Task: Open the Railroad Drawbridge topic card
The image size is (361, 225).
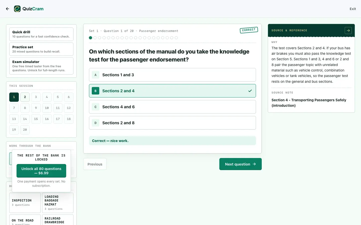Action: pos(58,220)
